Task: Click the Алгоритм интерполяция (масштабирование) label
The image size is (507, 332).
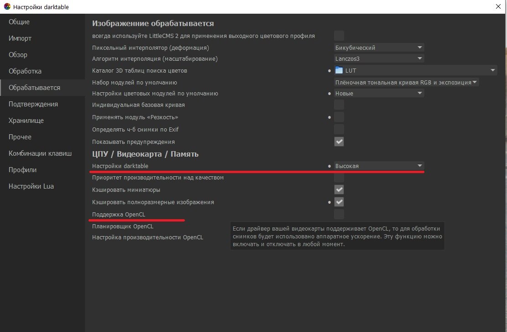Action: point(155,59)
